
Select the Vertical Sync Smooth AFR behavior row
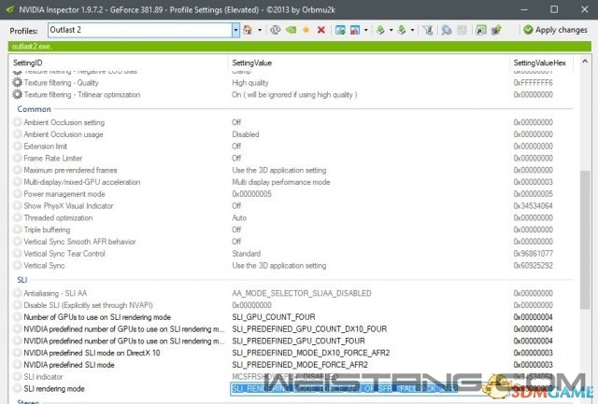292,242
